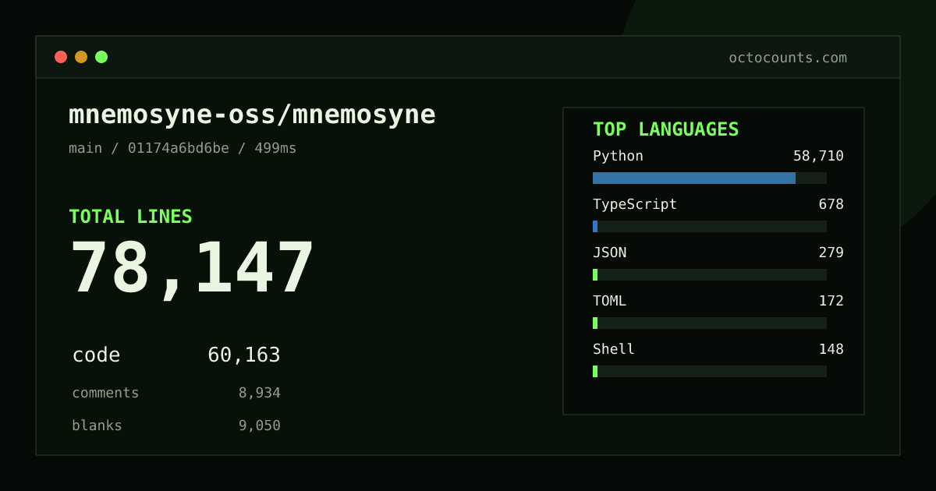Click the yellow minimize dot
Image resolution: width=936 pixels, height=491 pixels.
pyautogui.click(x=81, y=57)
